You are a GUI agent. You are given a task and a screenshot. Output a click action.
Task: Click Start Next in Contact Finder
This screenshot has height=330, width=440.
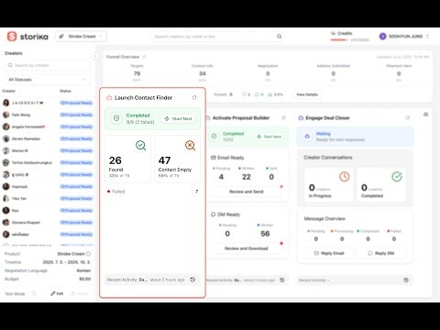[179, 118]
